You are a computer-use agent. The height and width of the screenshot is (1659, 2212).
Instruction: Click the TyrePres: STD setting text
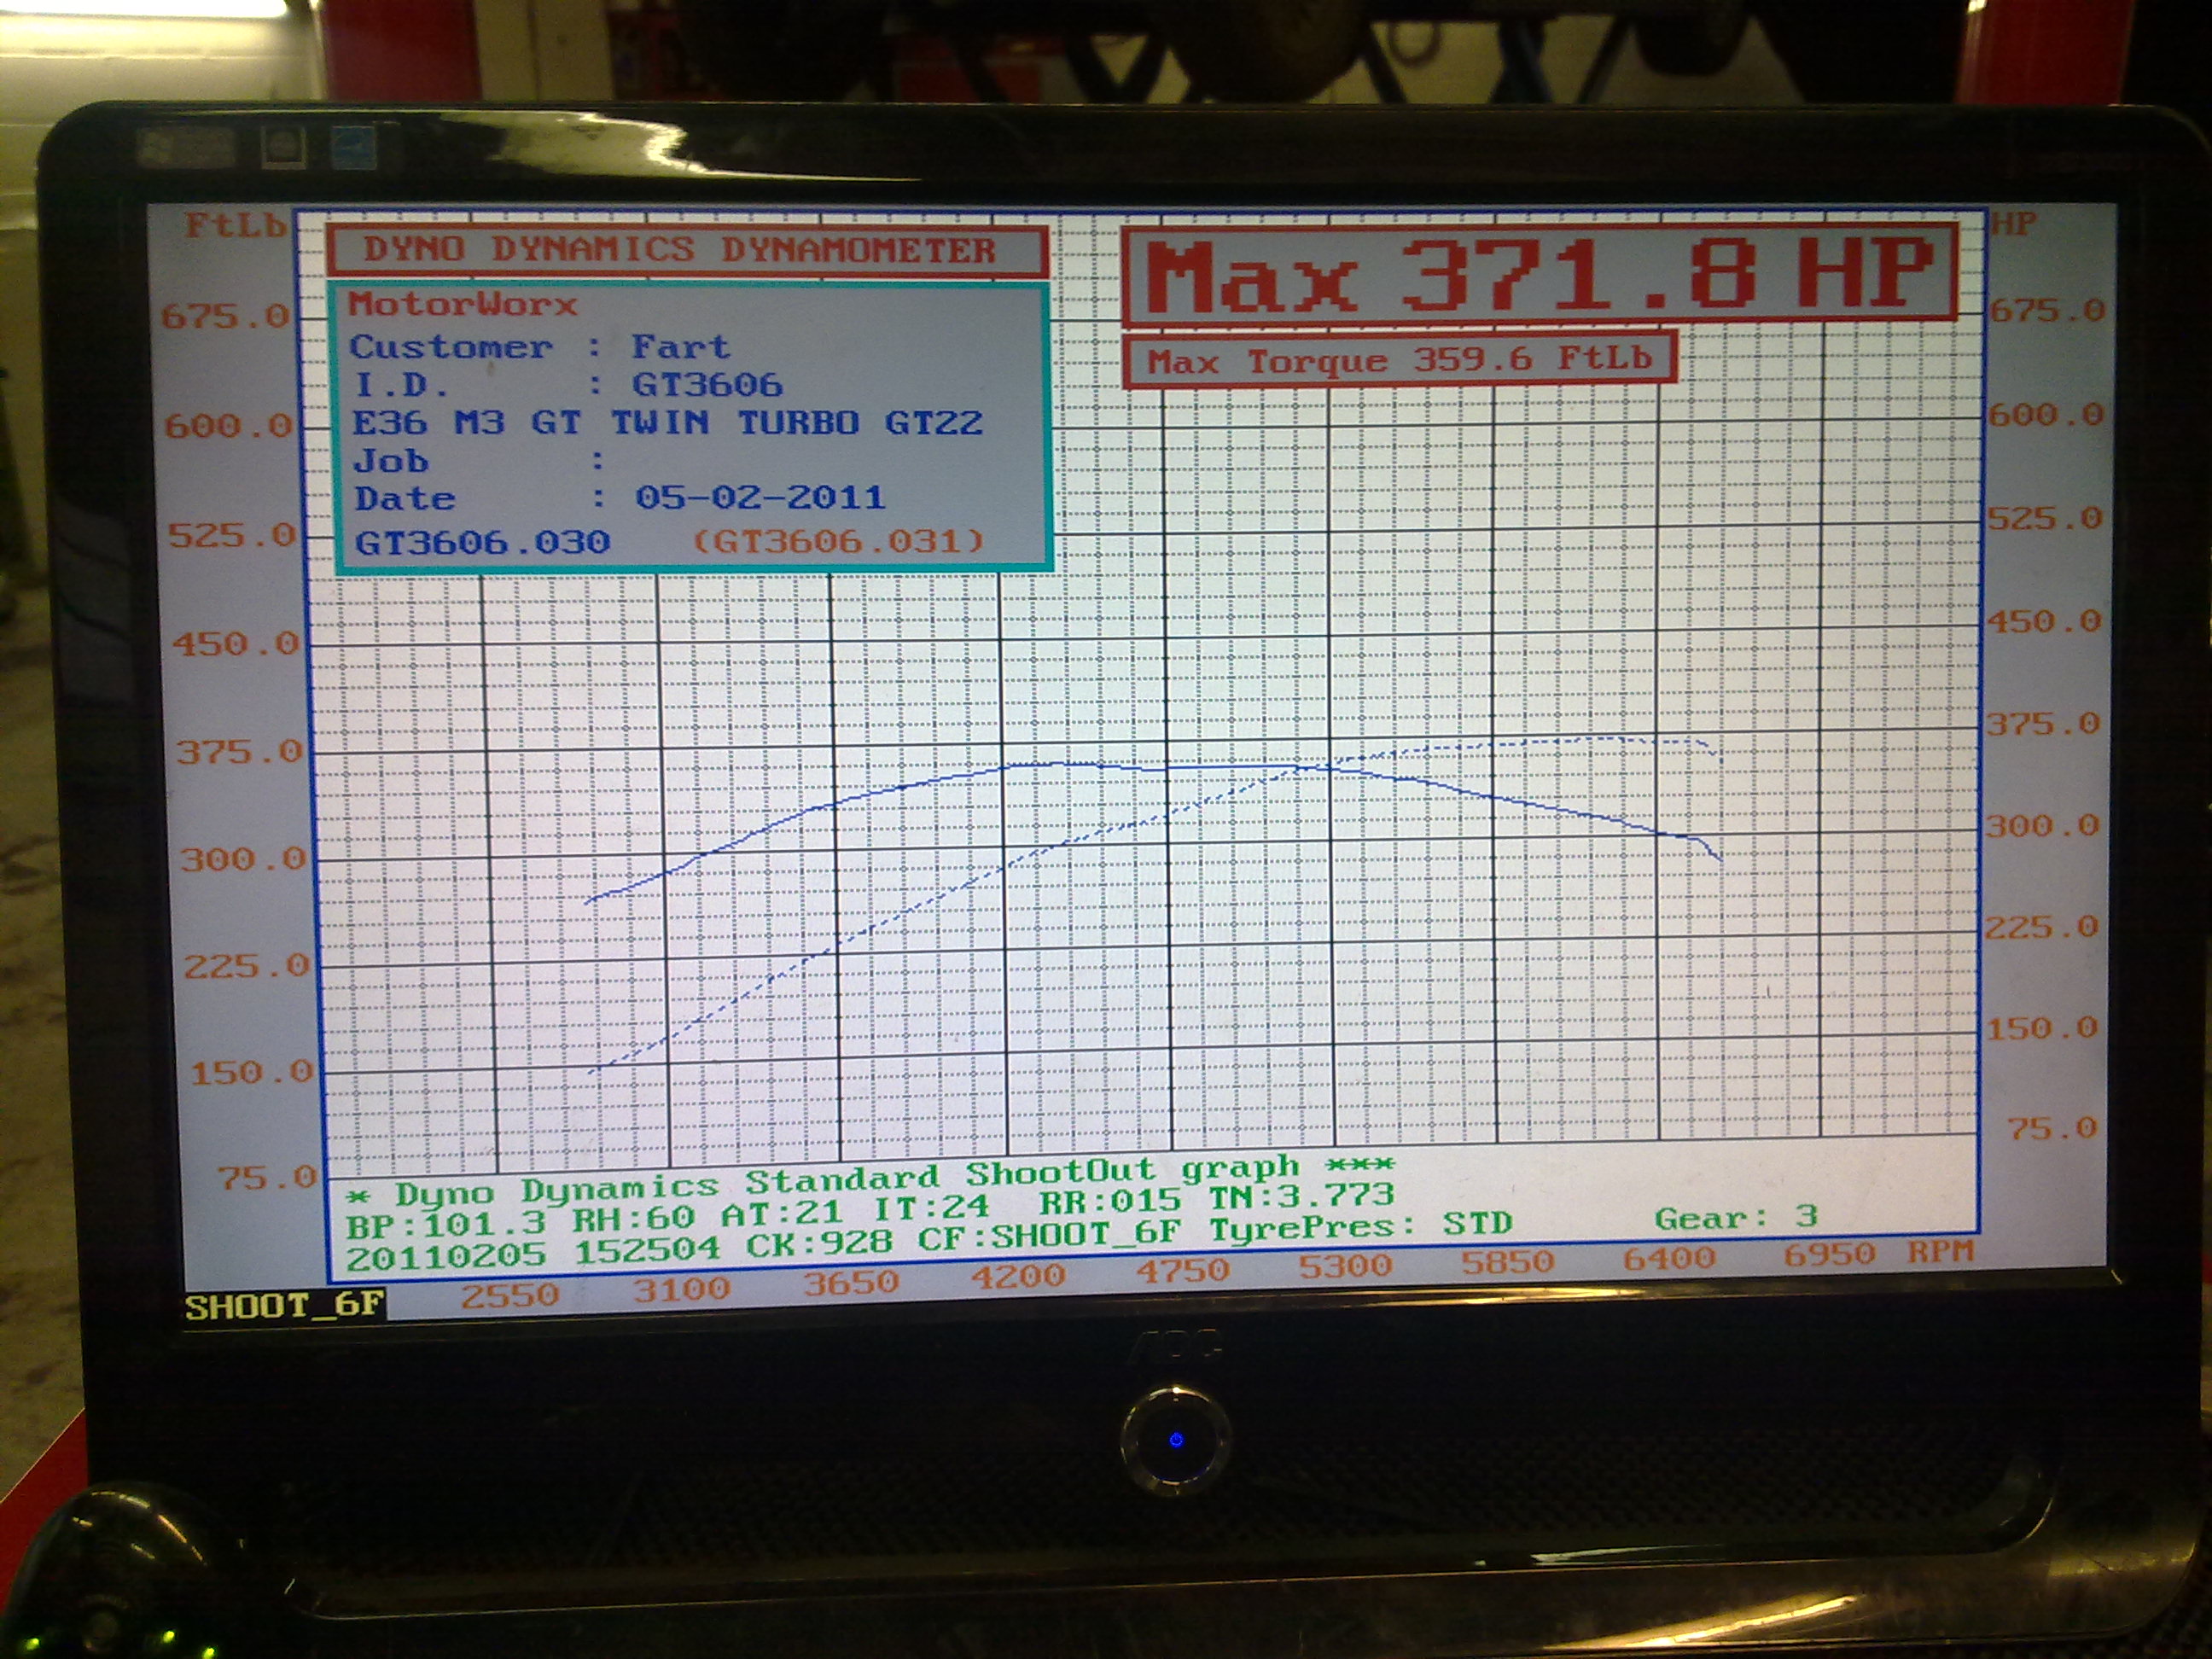tap(1360, 1226)
